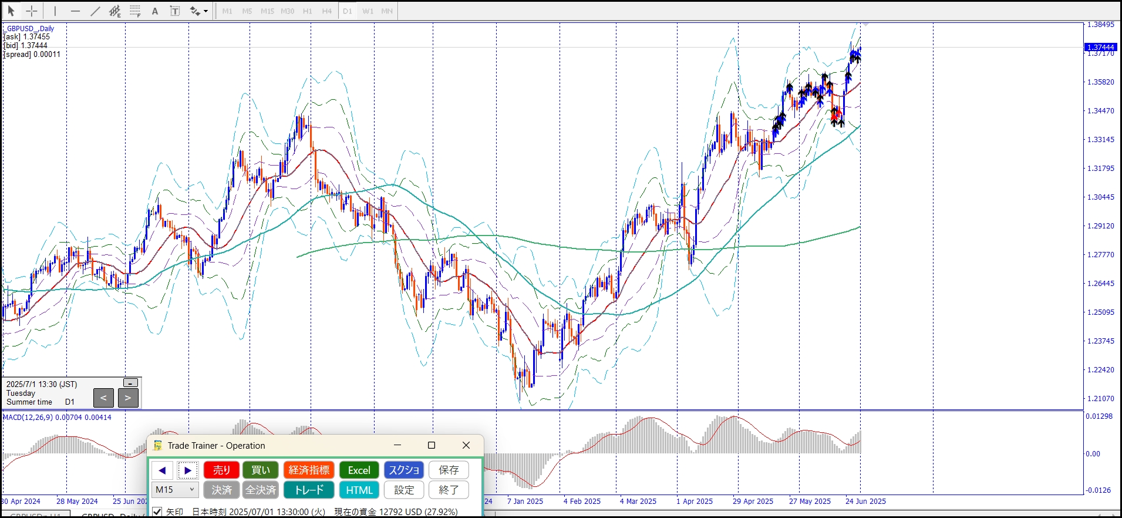Open the arrows and shapes dropdown

coord(205,11)
